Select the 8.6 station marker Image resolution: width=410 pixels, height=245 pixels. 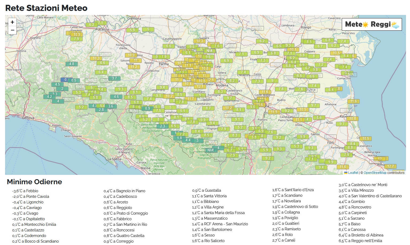tap(319, 118)
